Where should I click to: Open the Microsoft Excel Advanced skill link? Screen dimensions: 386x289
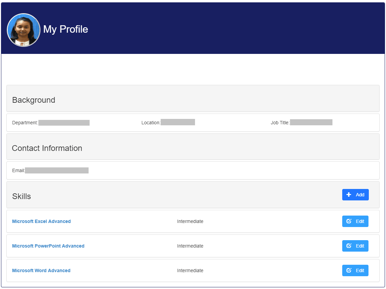[41, 221]
